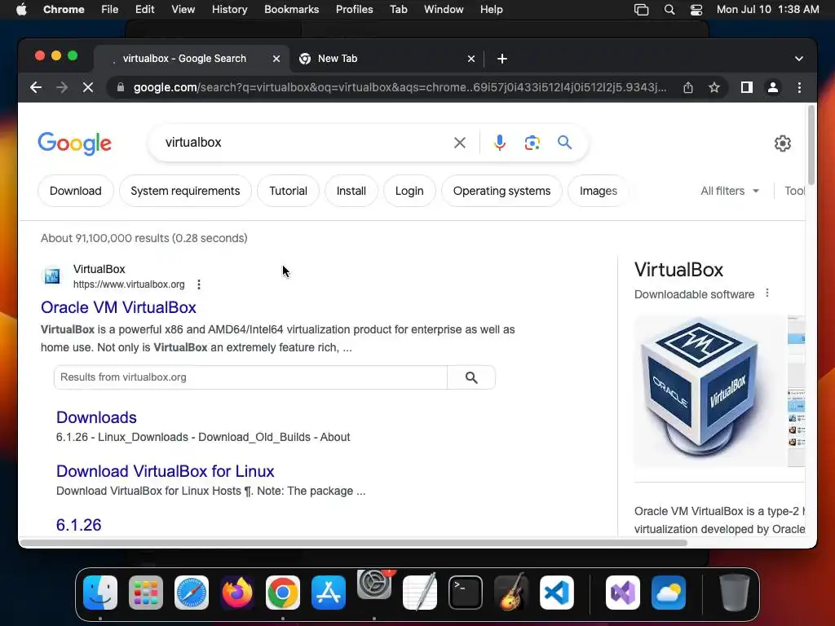This screenshot has width=835, height=626.
Task: Select the Login filter chip
Action: click(409, 191)
